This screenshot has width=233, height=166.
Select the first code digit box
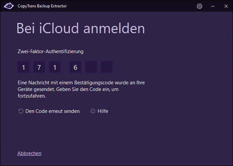tap(23, 67)
